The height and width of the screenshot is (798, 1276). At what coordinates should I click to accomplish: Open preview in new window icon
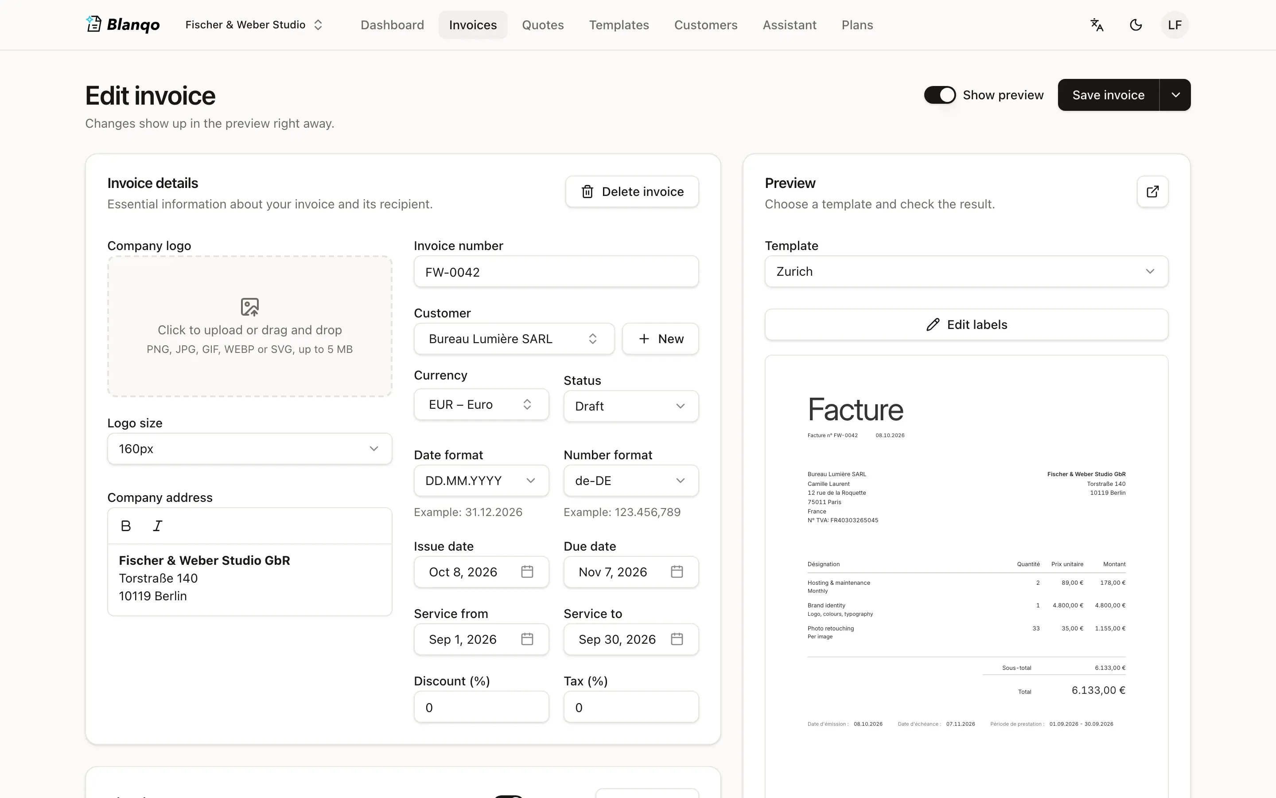tap(1153, 192)
